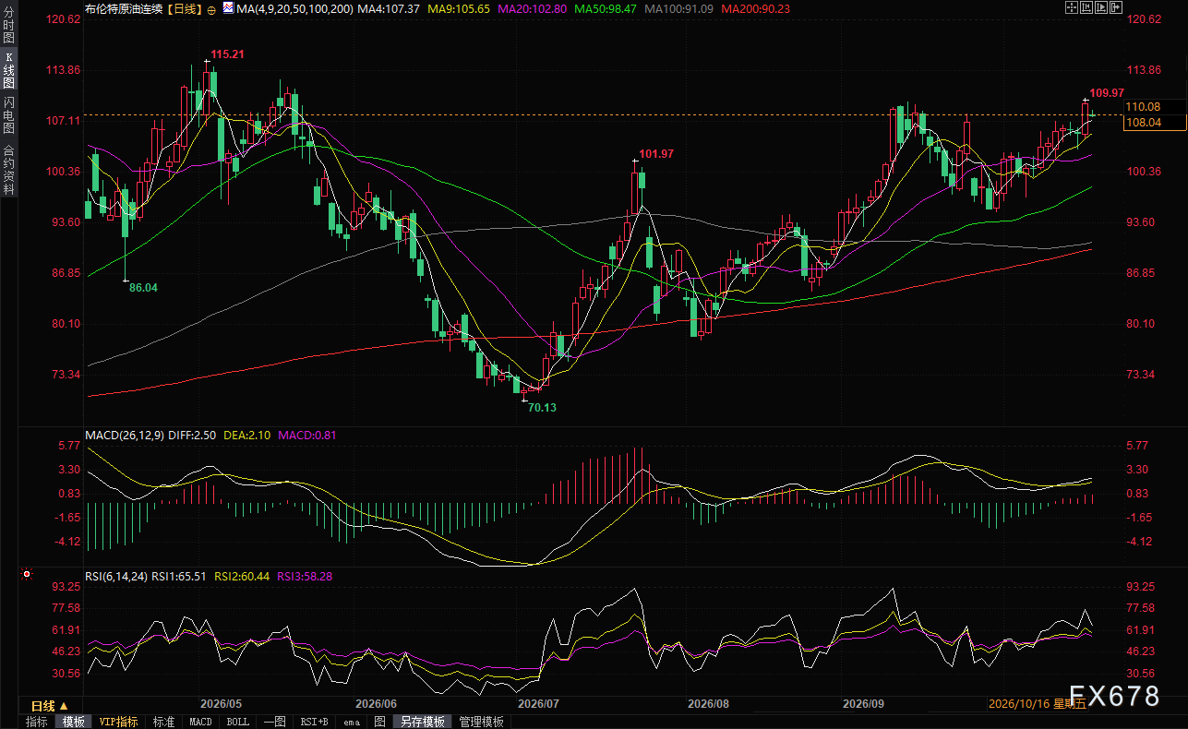Viewport: 1188px width, 729px height.
Task: Click the red dot marker beside RSI panel
Action: click(27, 574)
